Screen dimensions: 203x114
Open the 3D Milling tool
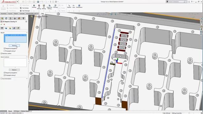coord(44,7)
